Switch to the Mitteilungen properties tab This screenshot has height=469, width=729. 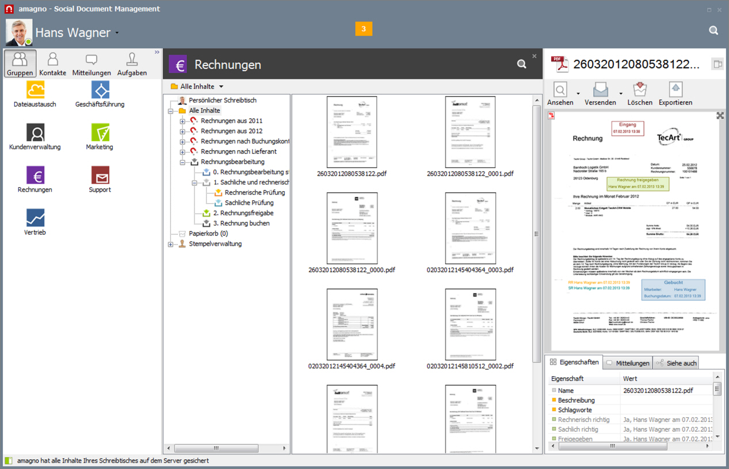coord(628,363)
